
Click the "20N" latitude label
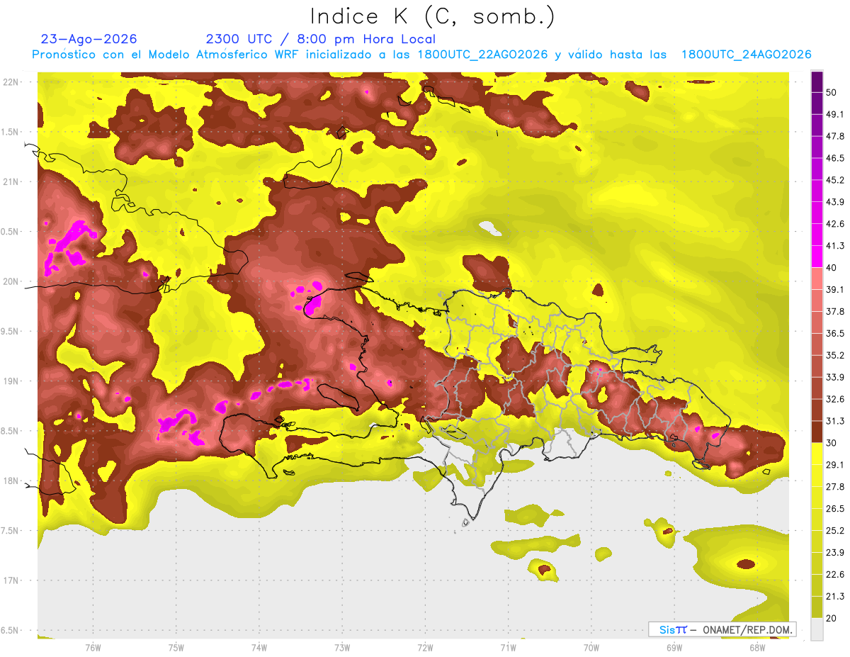[11, 281]
